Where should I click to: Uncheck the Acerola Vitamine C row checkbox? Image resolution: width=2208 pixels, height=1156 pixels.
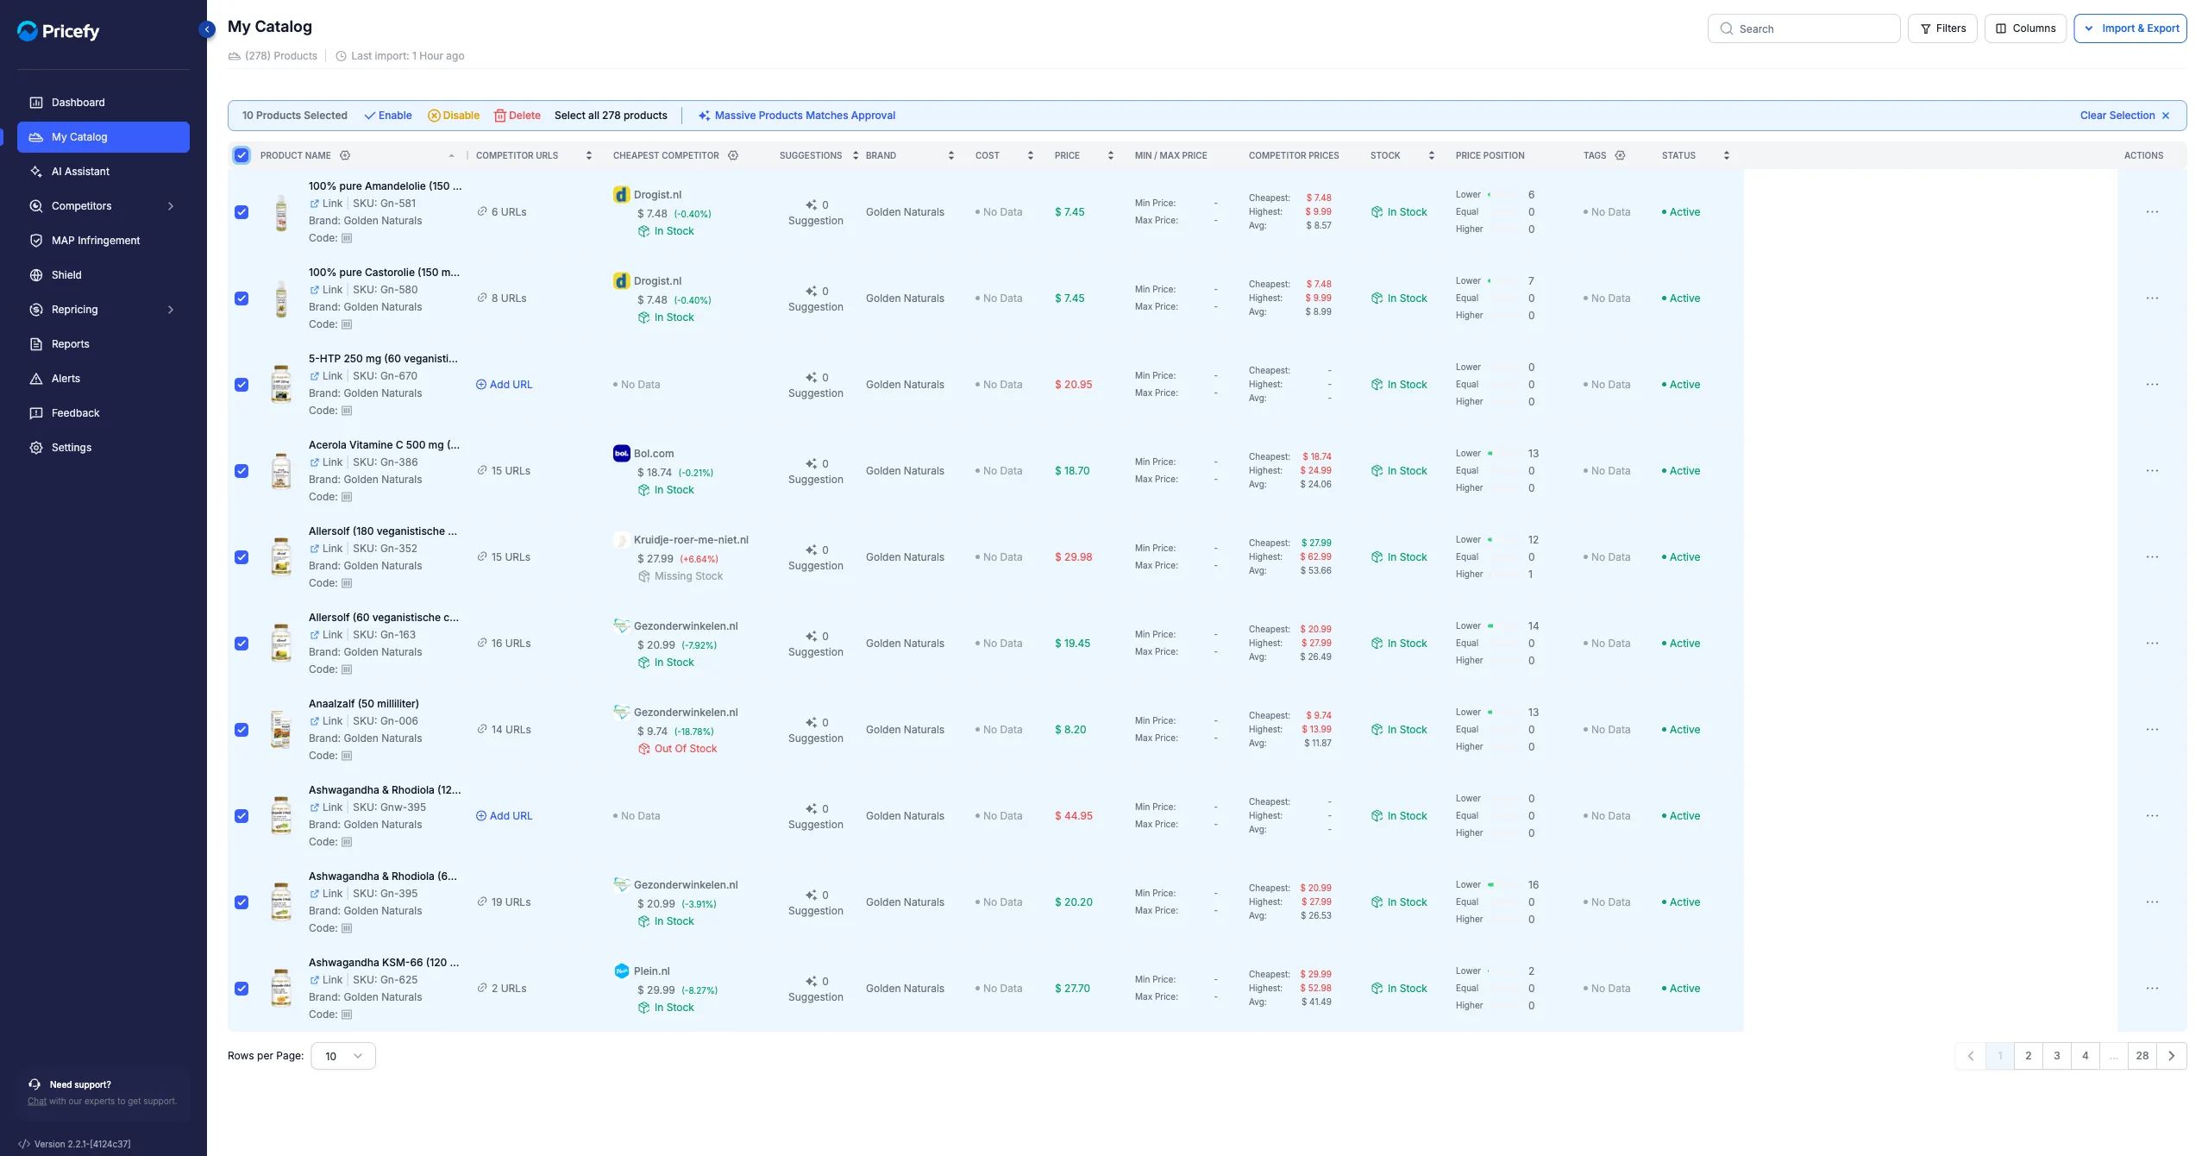241,471
